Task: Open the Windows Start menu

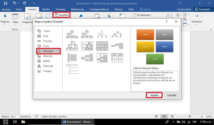Action: [6, 122]
